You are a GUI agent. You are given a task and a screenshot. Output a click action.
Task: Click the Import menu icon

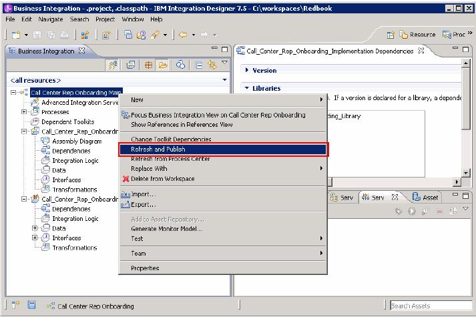tap(126, 194)
